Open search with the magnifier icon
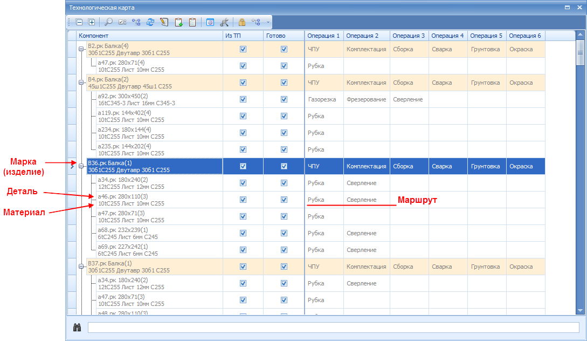Screen dimensions: 587x341 coord(108,22)
